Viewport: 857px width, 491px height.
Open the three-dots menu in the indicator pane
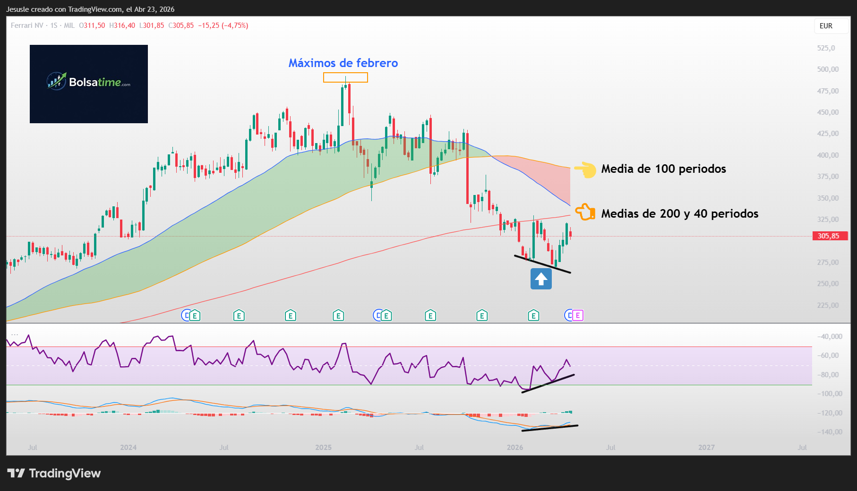[x=15, y=334]
